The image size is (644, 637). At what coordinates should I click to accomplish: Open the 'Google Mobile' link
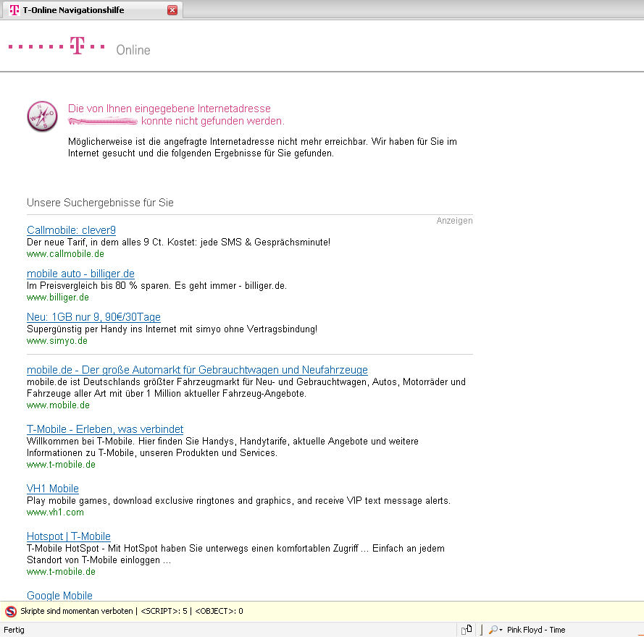point(59,596)
